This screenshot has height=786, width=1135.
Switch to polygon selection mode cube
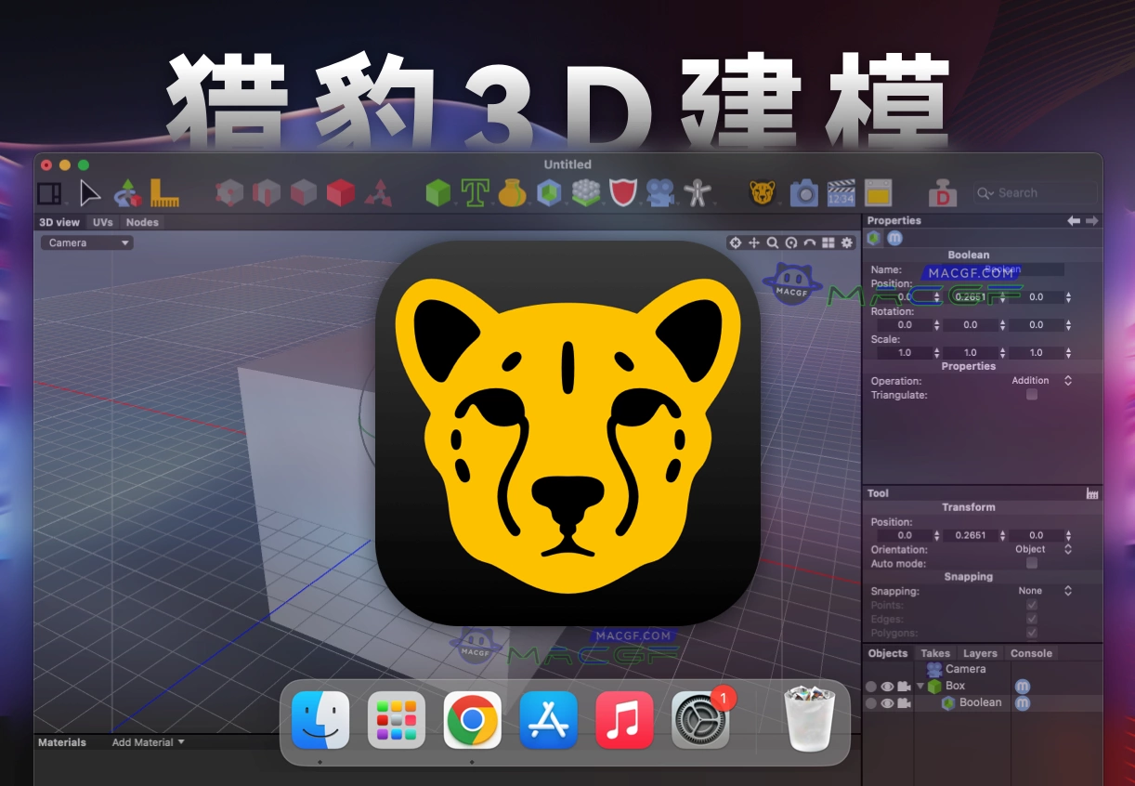click(x=304, y=193)
